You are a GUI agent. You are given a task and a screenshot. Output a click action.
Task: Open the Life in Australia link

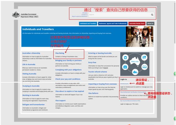pyautogui.click(x=29, y=64)
